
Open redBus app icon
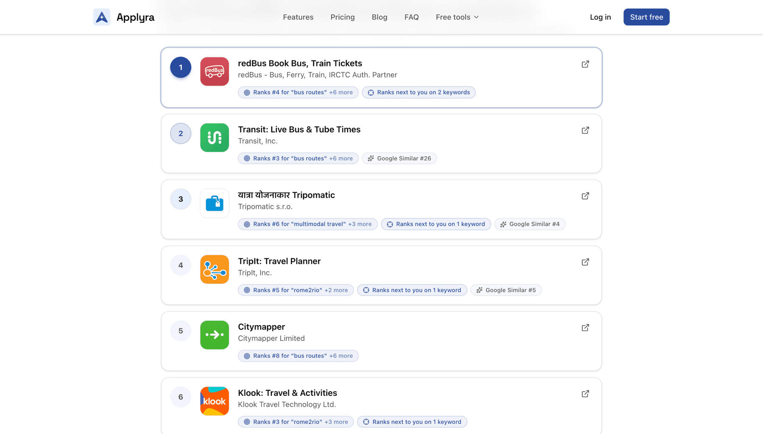click(x=214, y=72)
